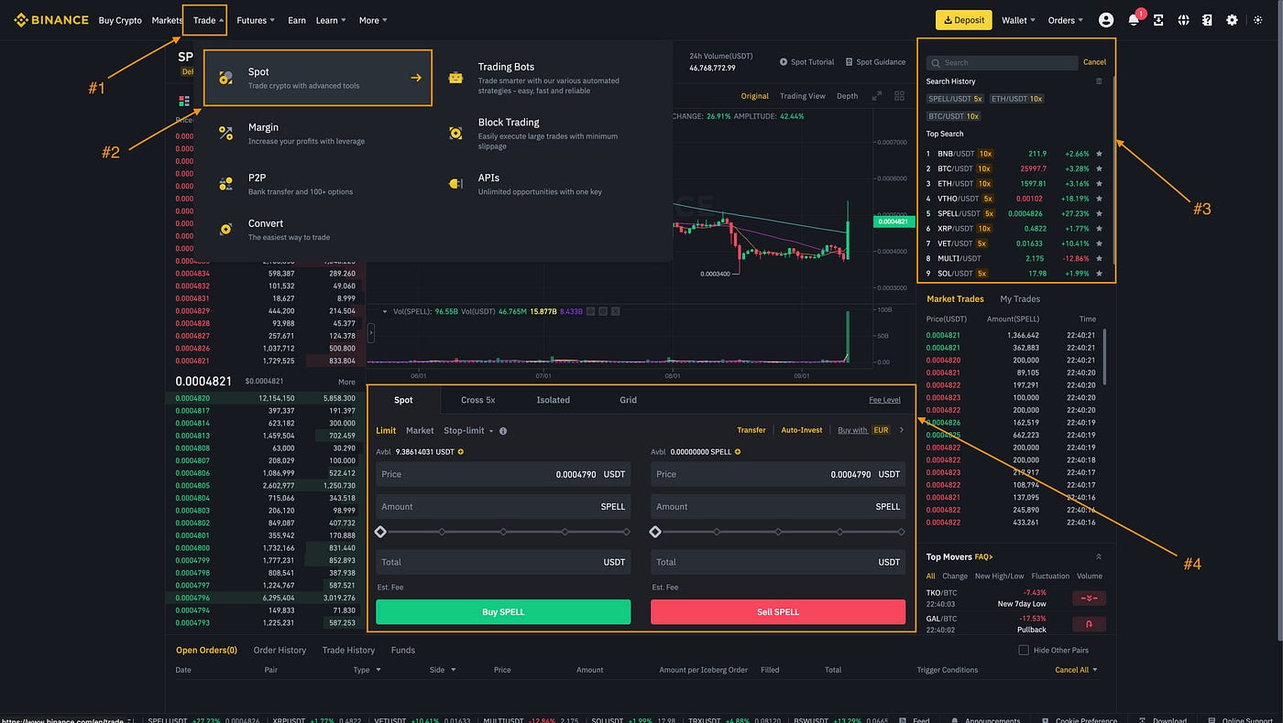This screenshot has width=1283, height=723.
Task: Click the yellow Deposit button
Action: pos(963,20)
